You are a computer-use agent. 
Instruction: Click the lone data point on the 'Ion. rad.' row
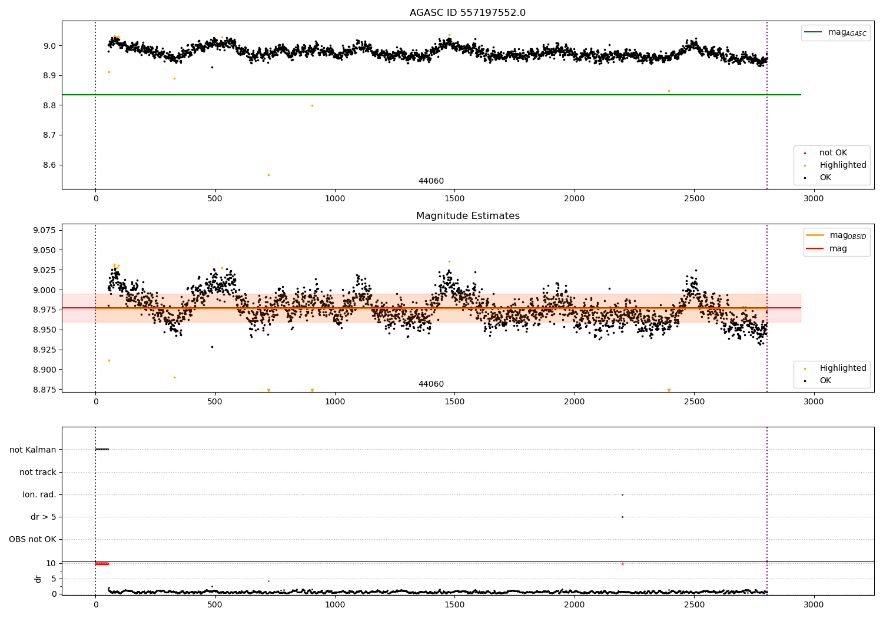click(x=622, y=494)
